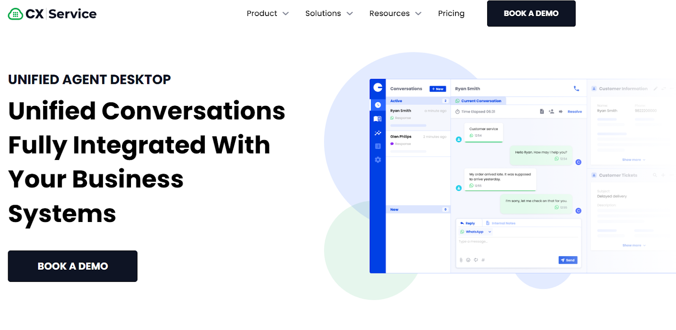
Task: Open the emoji picker in message box
Action: 468,260
